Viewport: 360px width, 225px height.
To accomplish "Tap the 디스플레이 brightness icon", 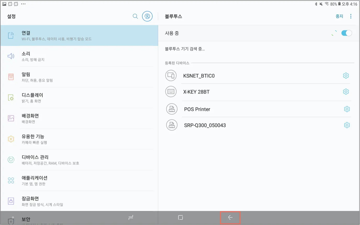I will pyautogui.click(x=11, y=98).
